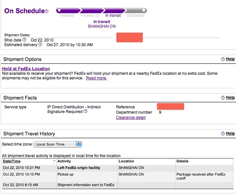This screenshot has width=236, height=194.
Task: Click Shipment Facts help question-mark icon
Action: coord(223,98)
